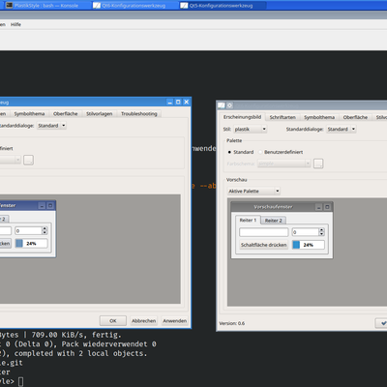The image size is (387, 387).
Task: Open the Stil plastik dropdown
Action: point(251,129)
